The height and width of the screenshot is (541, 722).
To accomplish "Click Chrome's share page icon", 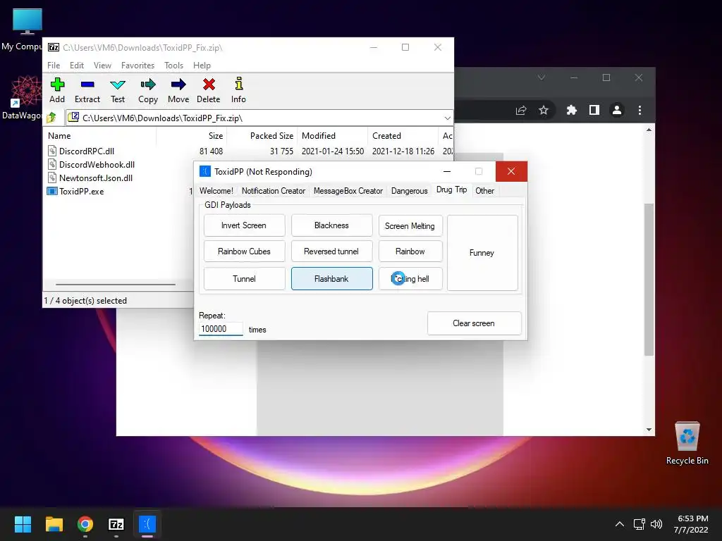I will pyautogui.click(x=521, y=110).
